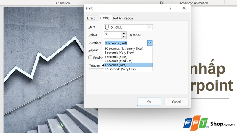The height and width of the screenshot is (133, 237).
Task: Choose 2 seconds (Medium) duration
Action: tap(128, 61)
